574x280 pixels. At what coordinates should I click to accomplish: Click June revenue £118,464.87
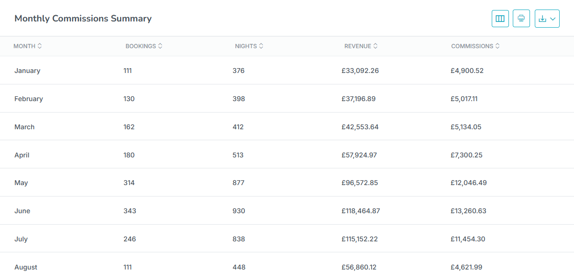(x=361, y=211)
